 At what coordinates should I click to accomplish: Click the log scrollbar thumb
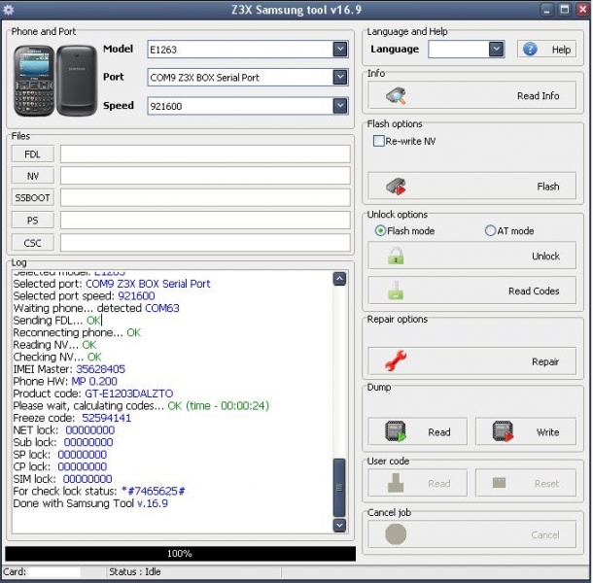point(339,488)
